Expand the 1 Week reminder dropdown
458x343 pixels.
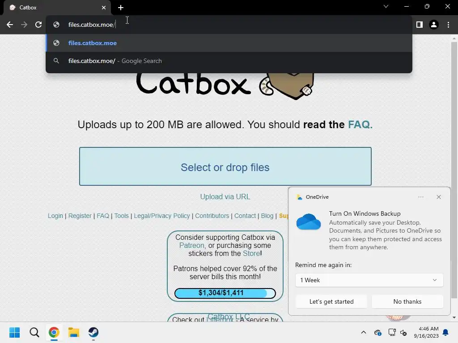coord(369,280)
